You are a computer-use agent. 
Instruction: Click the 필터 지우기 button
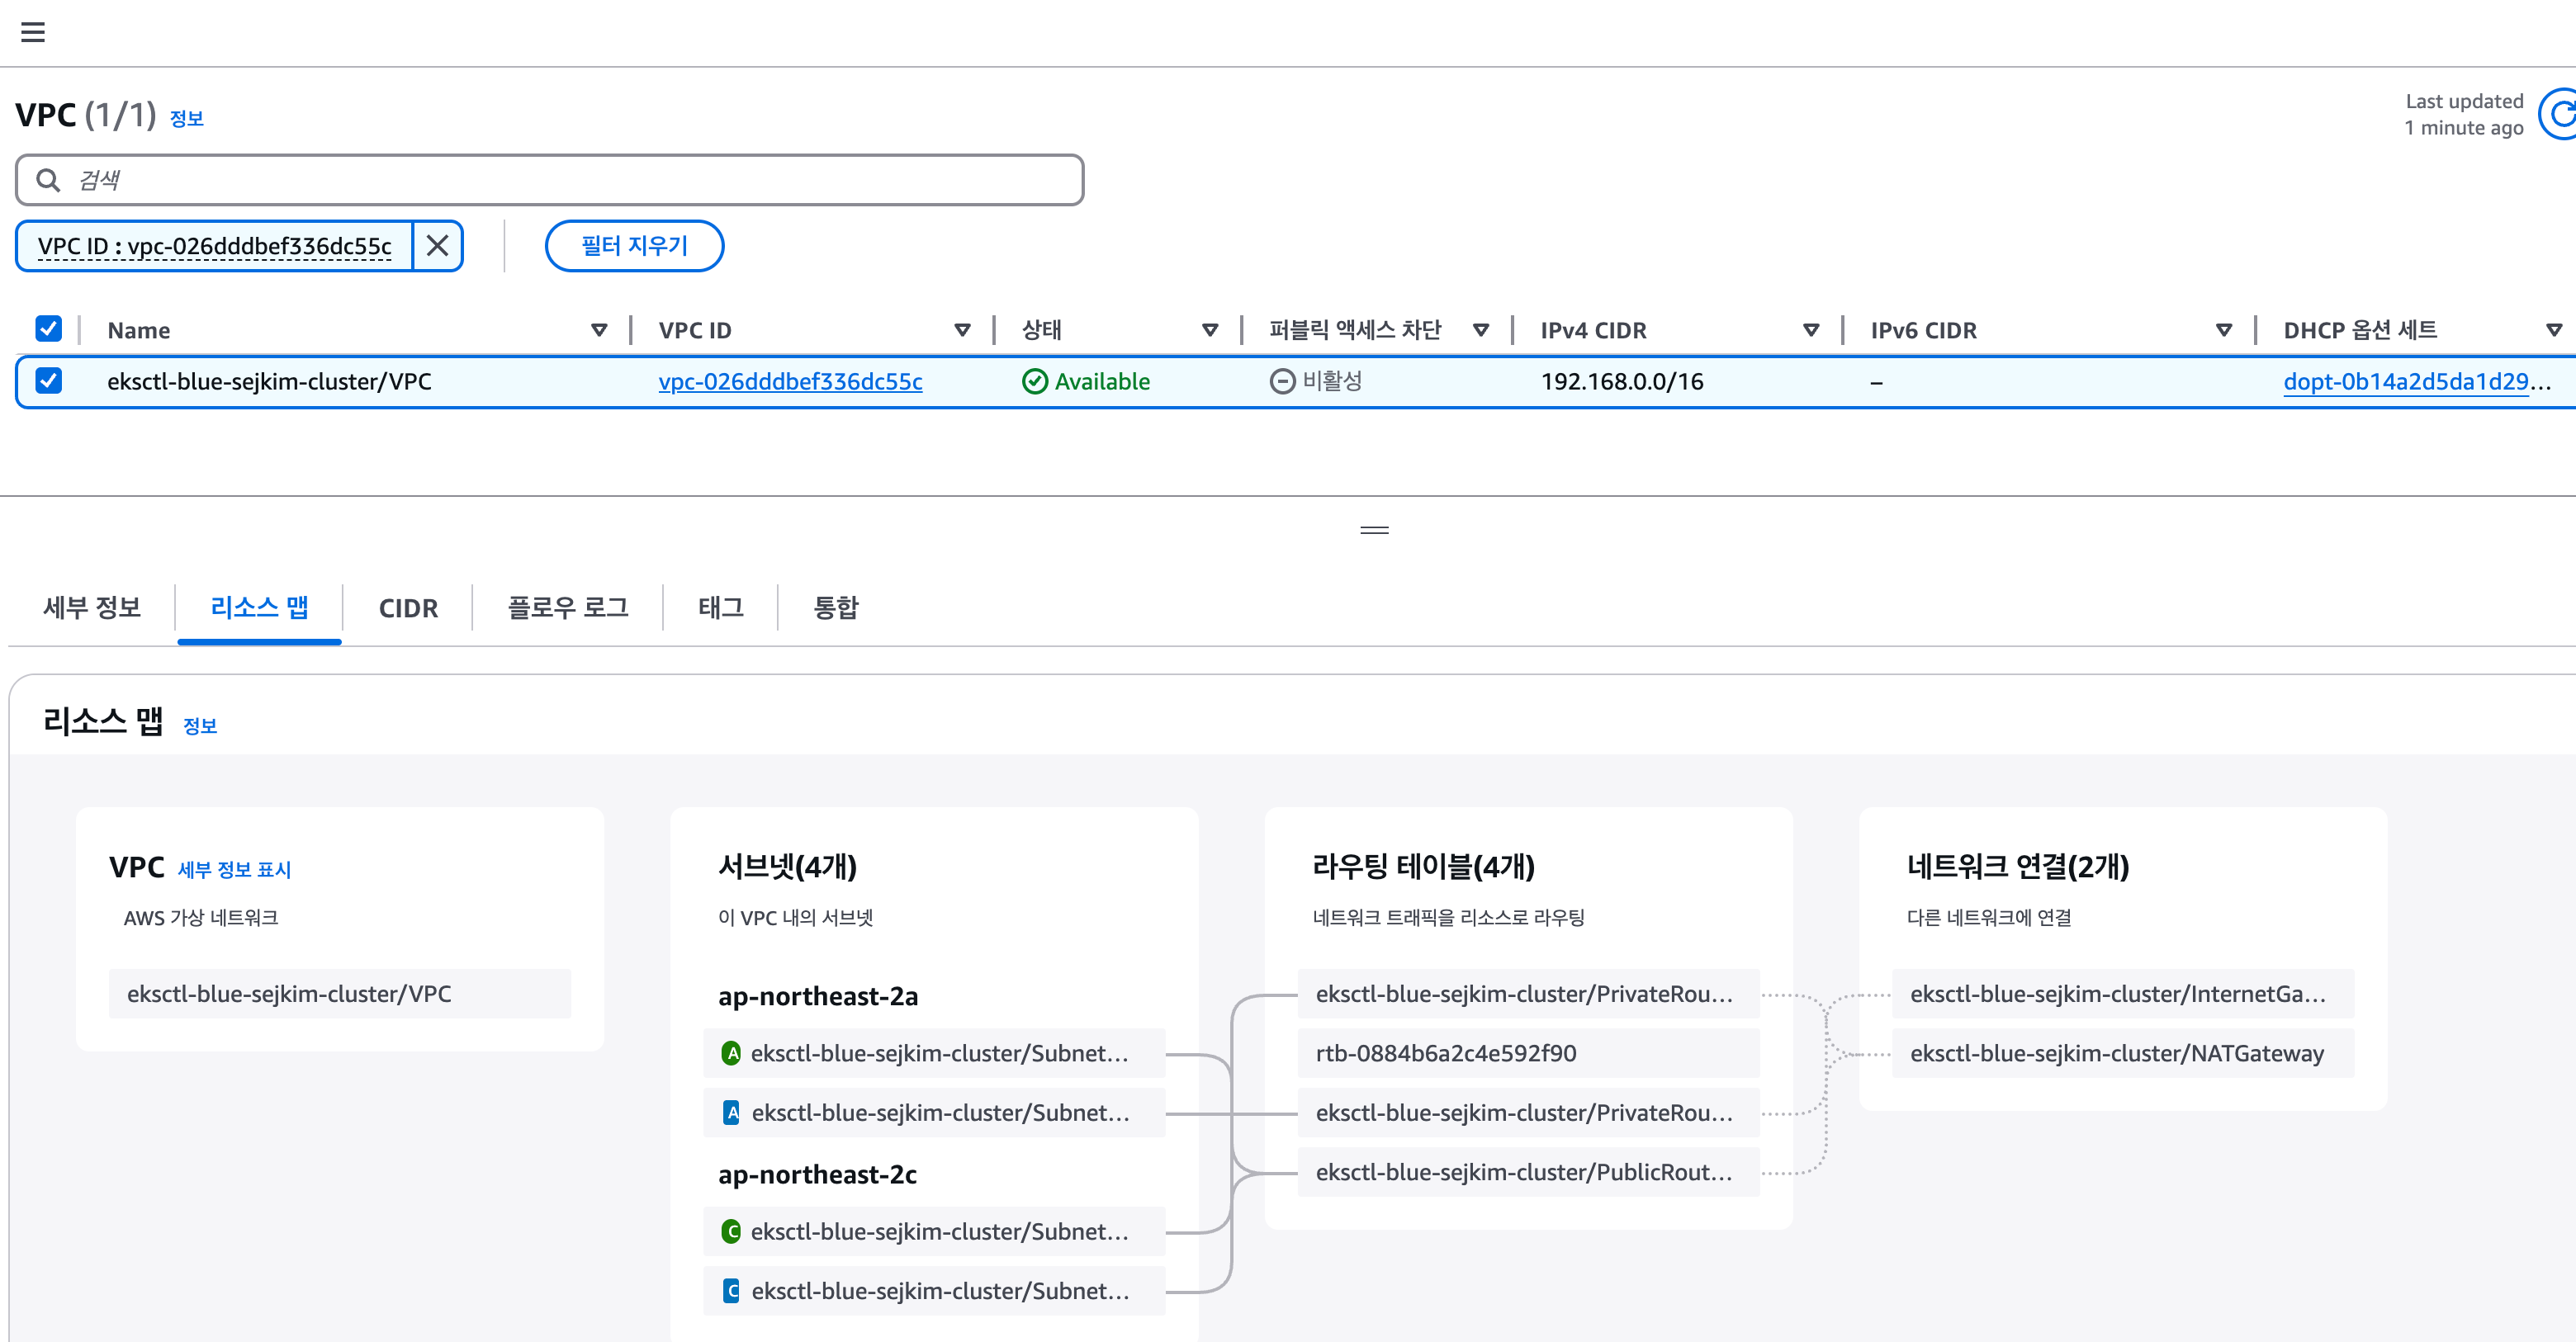point(634,245)
